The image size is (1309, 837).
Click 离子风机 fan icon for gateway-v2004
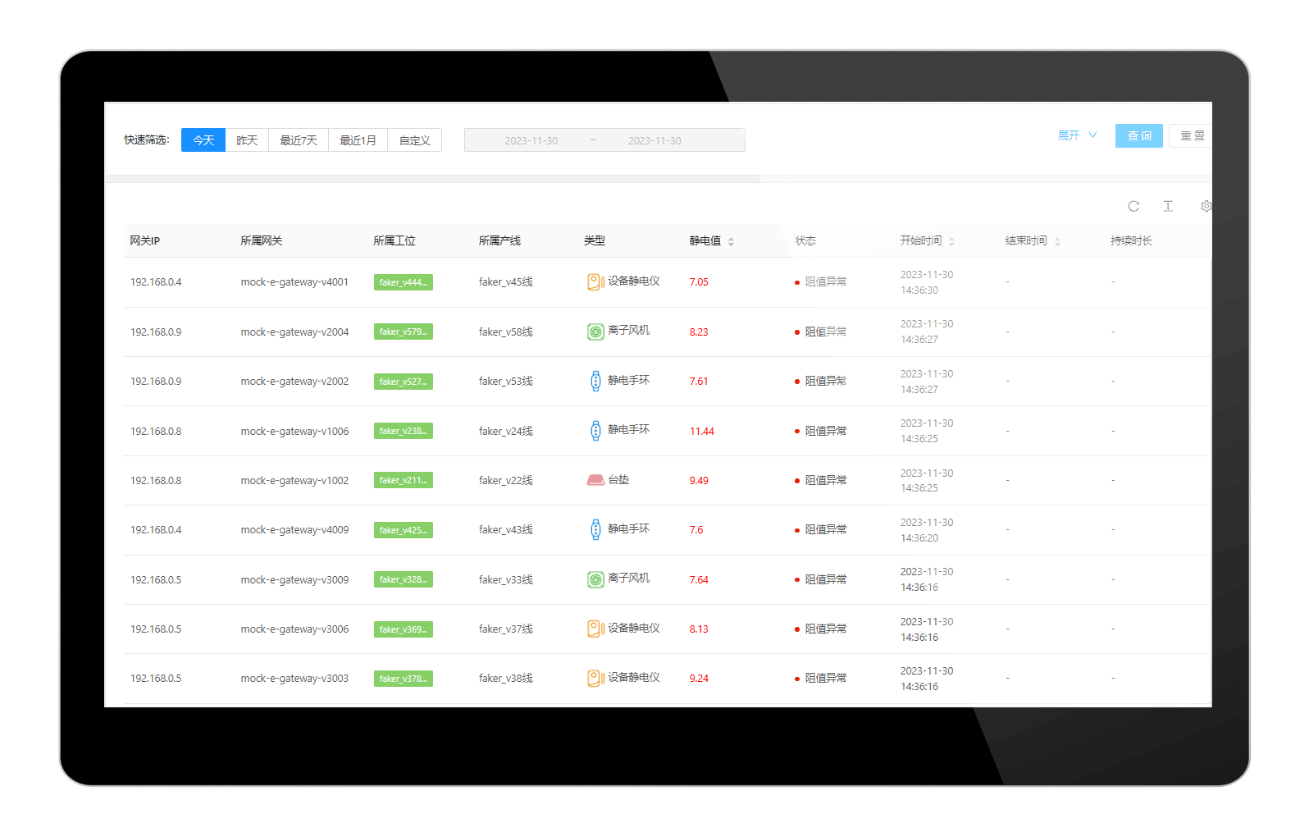click(x=595, y=332)
